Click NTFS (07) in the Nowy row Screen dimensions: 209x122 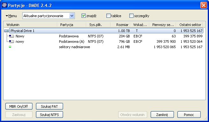[x=96, y=36]
